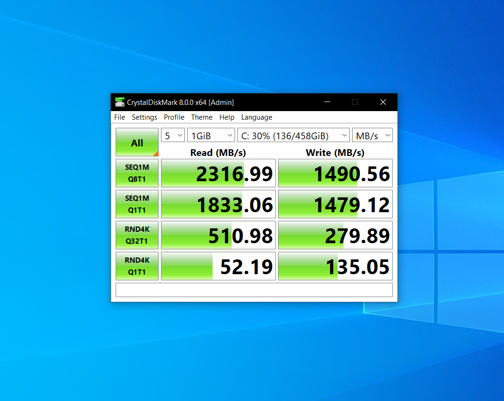
Task: Open the Settings menu
Action: (144, 117)
